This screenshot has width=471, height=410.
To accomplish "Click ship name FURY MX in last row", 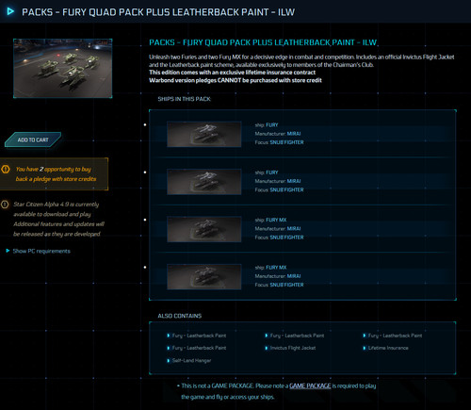I will click(x=276, y=268).
